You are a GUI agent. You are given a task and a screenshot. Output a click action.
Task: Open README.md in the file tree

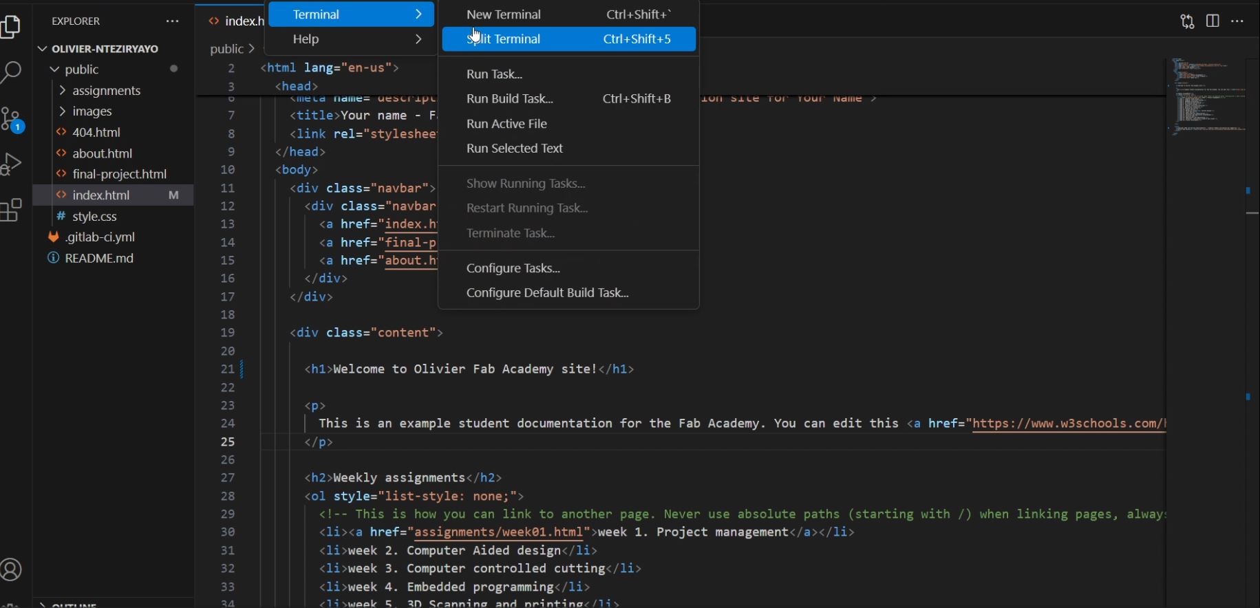click(99, 258)
